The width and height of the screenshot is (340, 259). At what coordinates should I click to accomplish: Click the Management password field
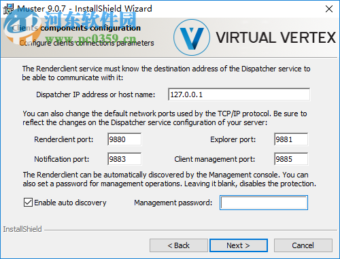[264, 203]
